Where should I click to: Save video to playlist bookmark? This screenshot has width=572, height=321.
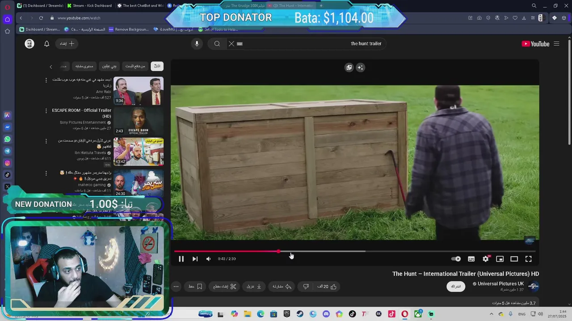pyautogui.click(x=196, y=287)
